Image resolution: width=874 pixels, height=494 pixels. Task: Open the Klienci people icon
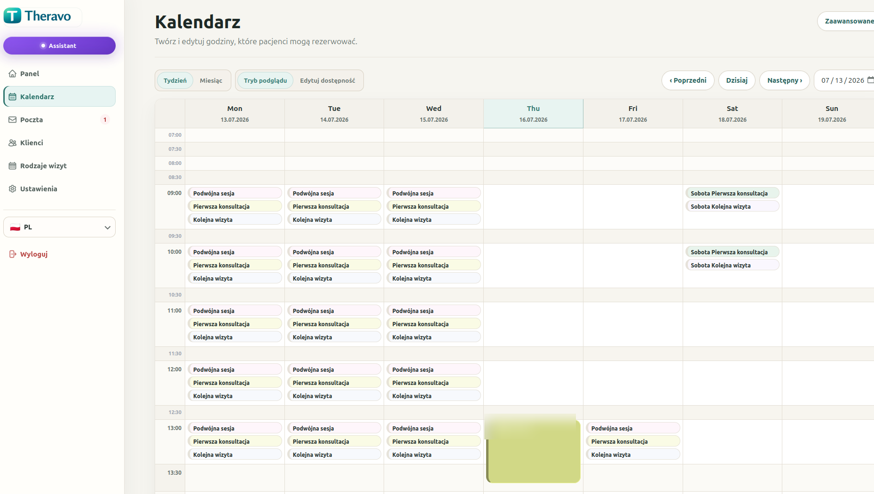coord(13,143)
